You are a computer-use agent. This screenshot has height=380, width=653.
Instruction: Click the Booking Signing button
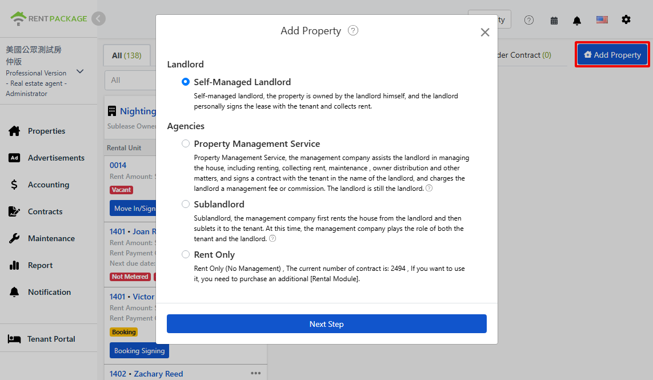[139, 350]
